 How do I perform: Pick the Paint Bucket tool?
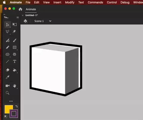(15, 70)
